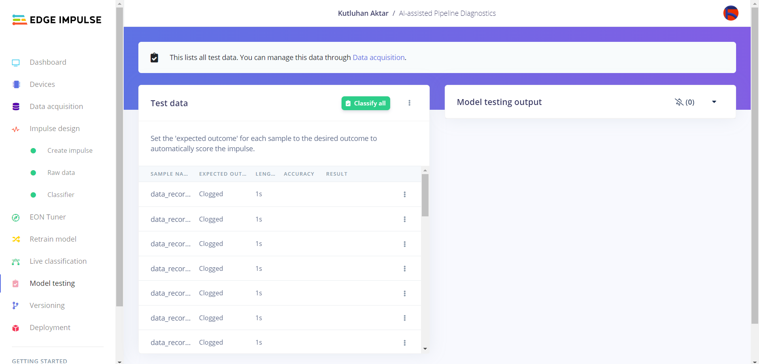The height and width of the screenshot is (364, 759).
Task: Open the Versioning menu item
Action: pyautogui.click(x=47, y=306)
